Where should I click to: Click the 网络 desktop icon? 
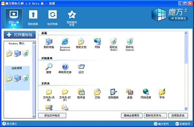pyautogui.click(x=97, y=43)
